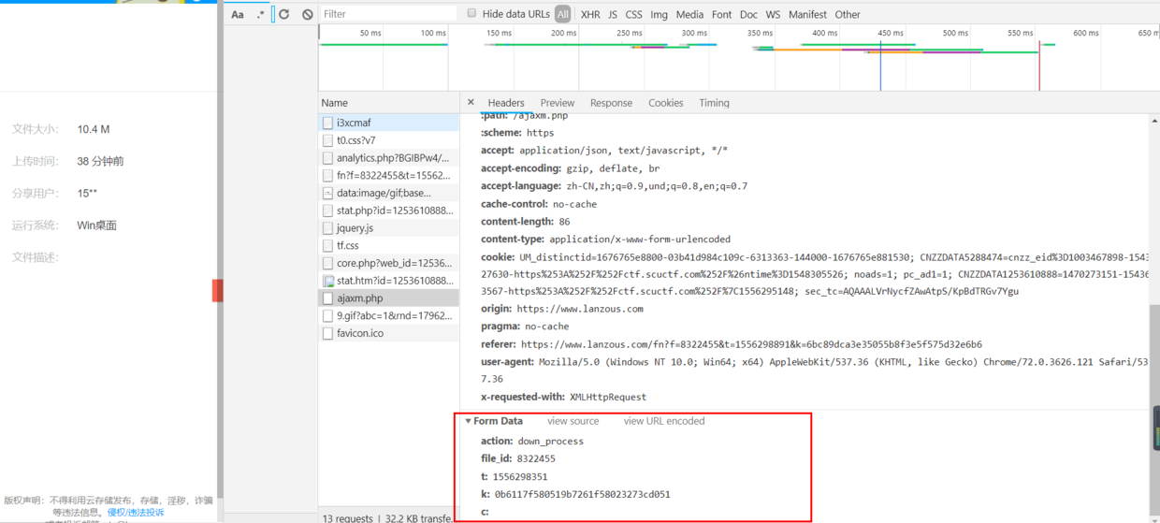Click the 侵权/违法投诉 link
The height and width of the screenshot is (523, 1160).
(135, 512)
